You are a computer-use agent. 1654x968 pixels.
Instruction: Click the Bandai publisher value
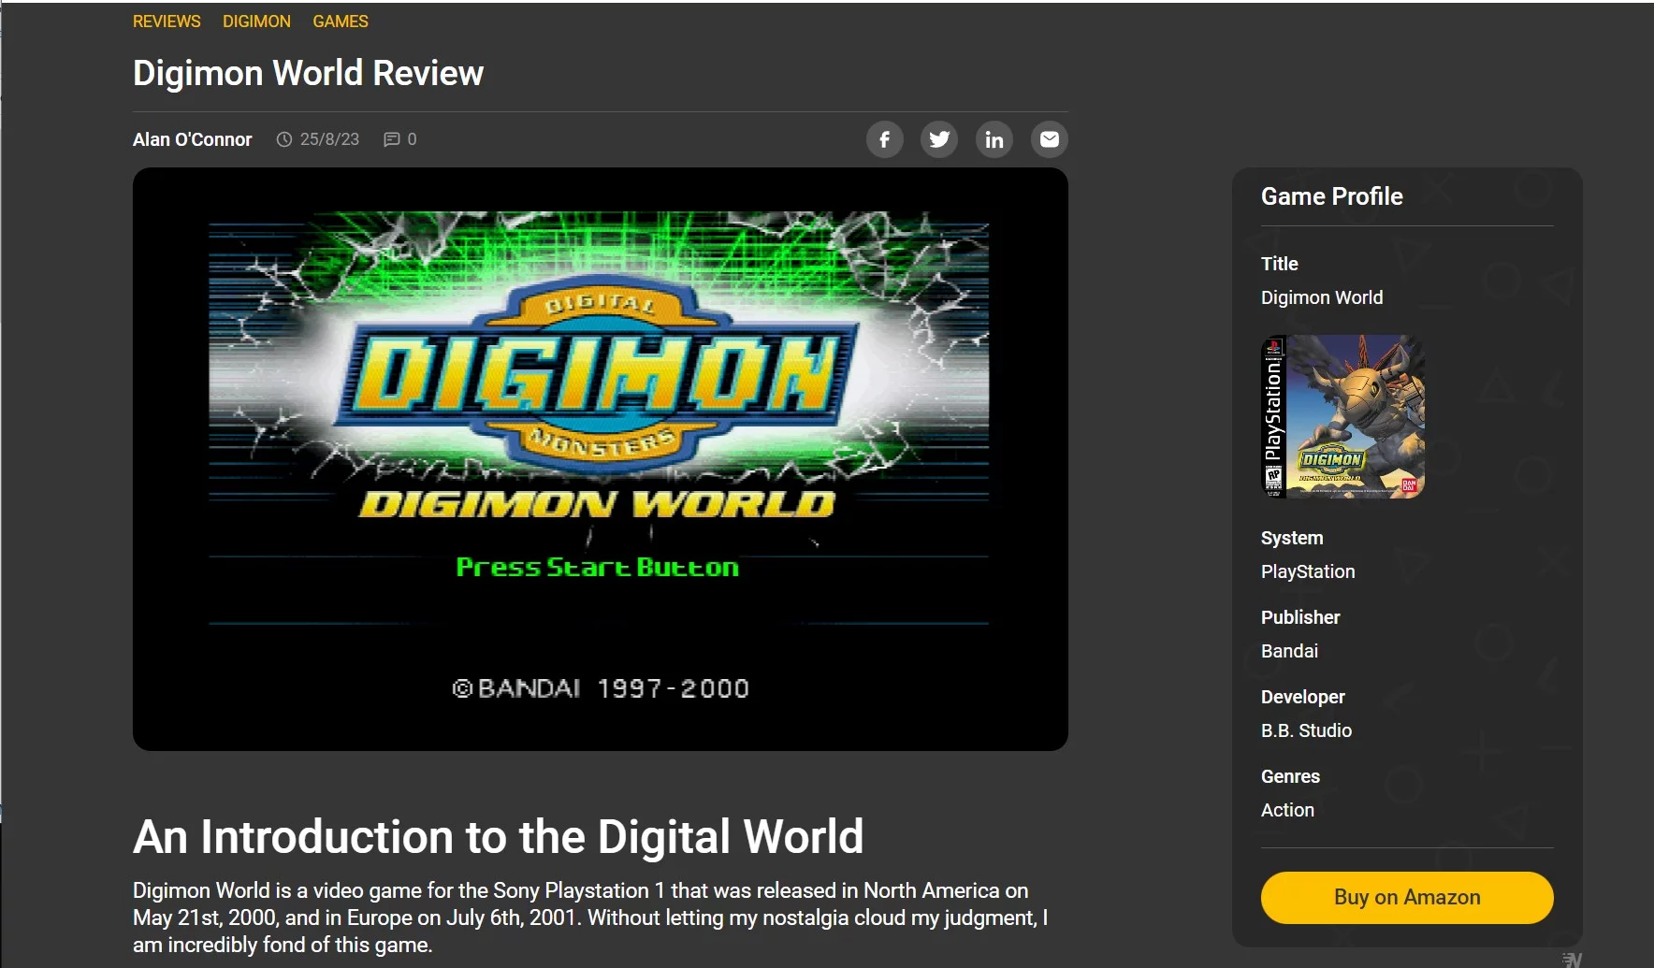pyautogui.click(x=1289, y=651)
